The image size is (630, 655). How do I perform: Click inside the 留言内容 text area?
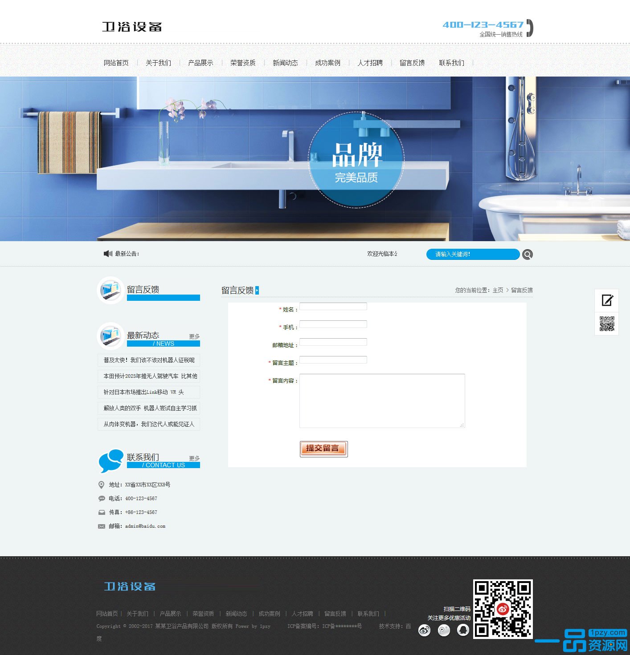(x=382, y=401)
